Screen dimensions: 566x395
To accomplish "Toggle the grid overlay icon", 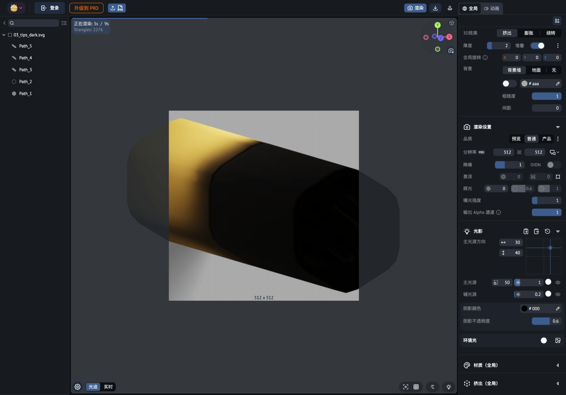I will [416, 387].
